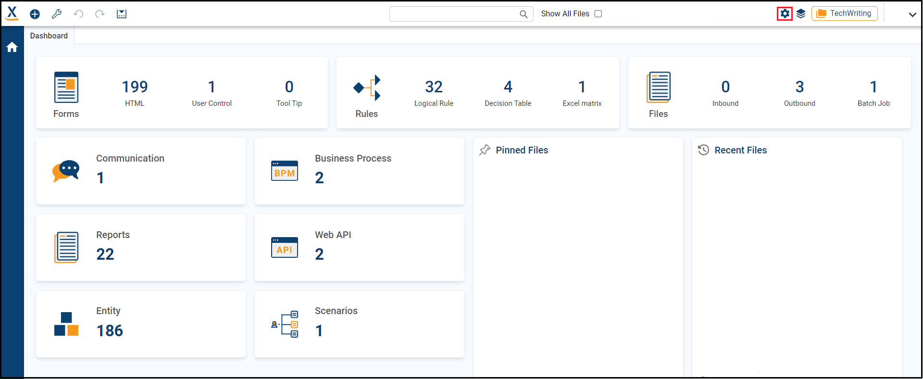Expand the top-right chevron dropdown
The image size is (923, 379).
(x=912, y=14)
